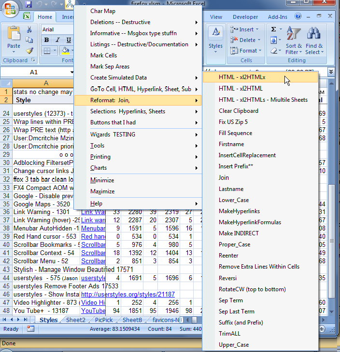Click the Undo arrow in quick access toolbar
Screen dimensions: 340x352
(39, 4)
